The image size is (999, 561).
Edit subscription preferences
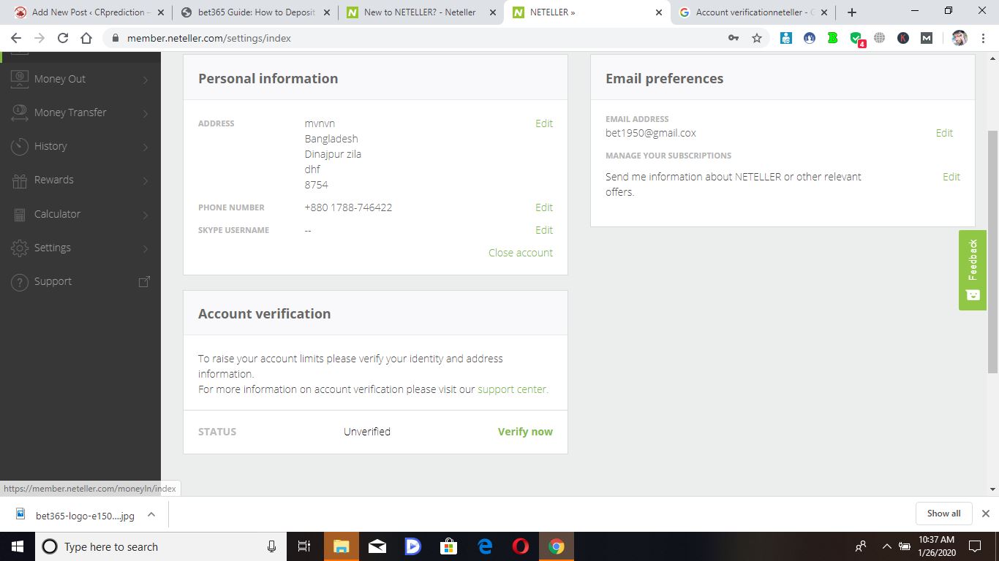click(x=951, y=177)
